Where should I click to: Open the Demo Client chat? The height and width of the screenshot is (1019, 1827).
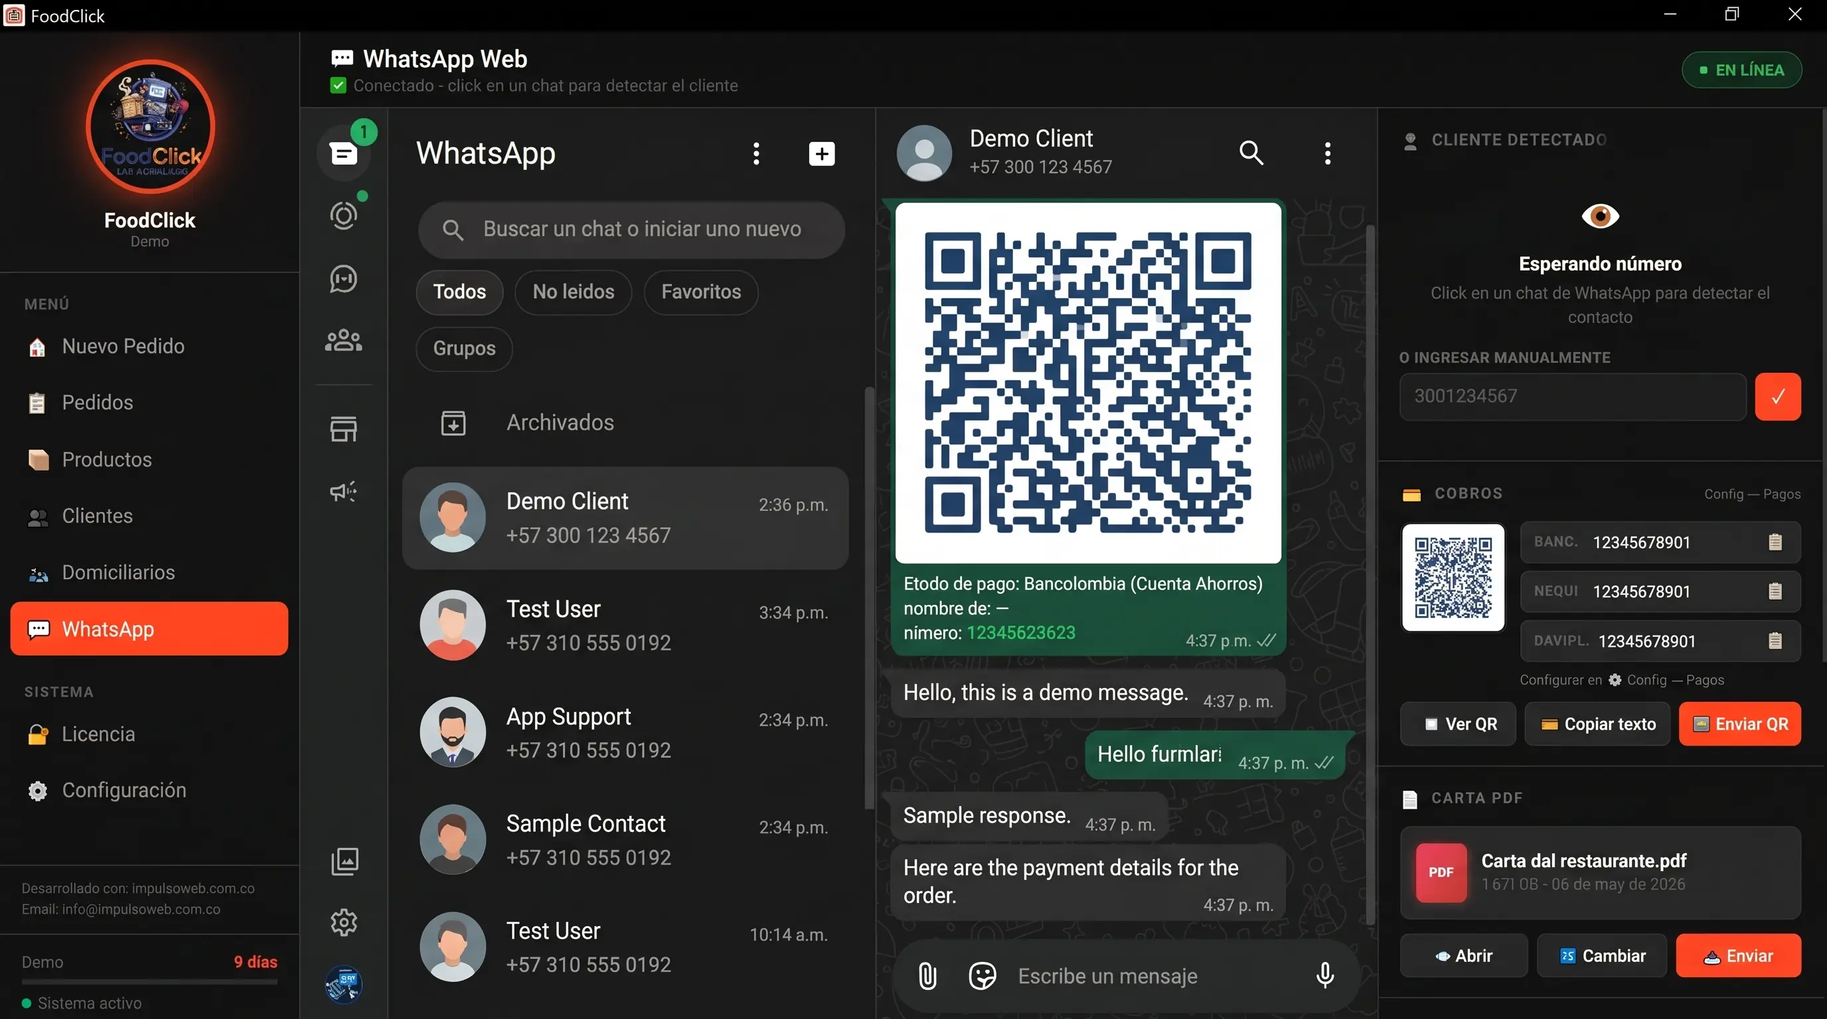(x=625, y=518)
